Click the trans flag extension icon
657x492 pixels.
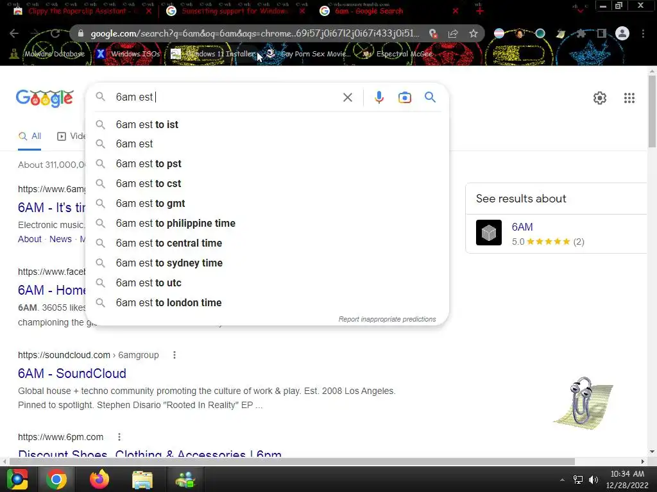pyautogui.click(x=499, y=33)
